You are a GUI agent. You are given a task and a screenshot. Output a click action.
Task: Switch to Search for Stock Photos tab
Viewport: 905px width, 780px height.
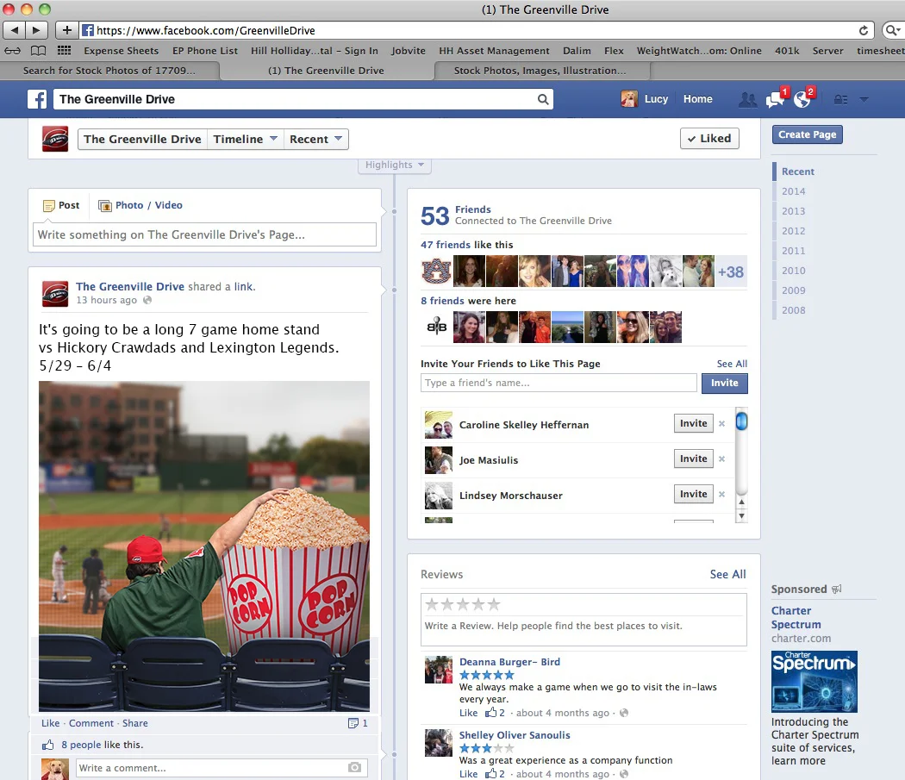click(x=109, y=71)
